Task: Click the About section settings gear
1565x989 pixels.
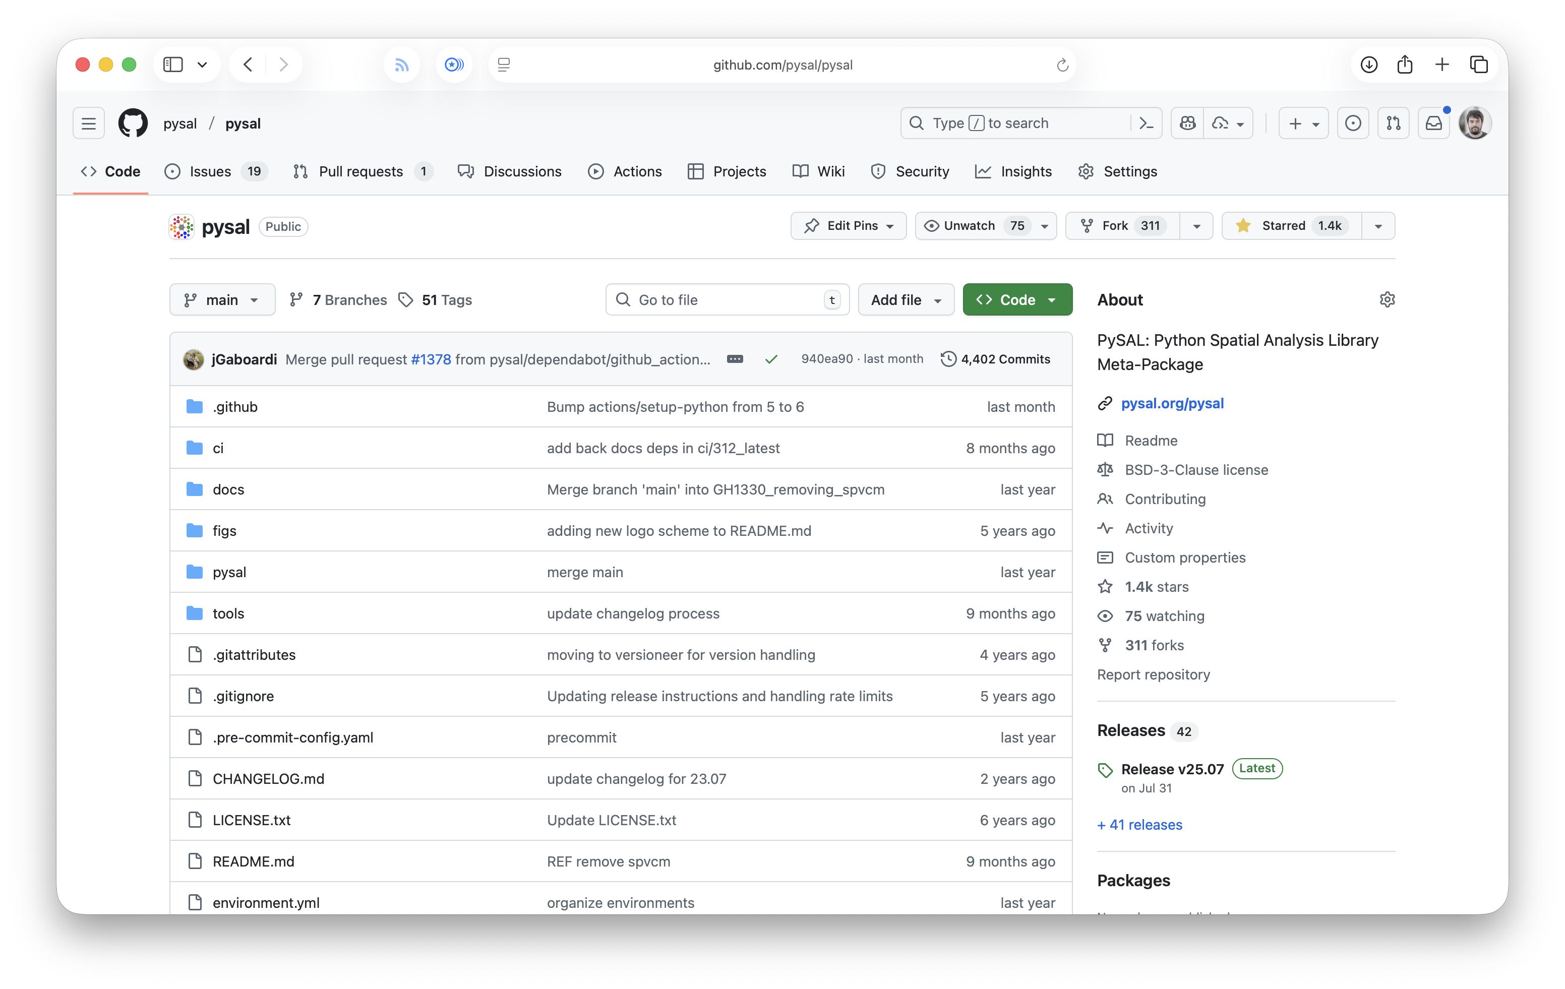Action: (1387, 299)
